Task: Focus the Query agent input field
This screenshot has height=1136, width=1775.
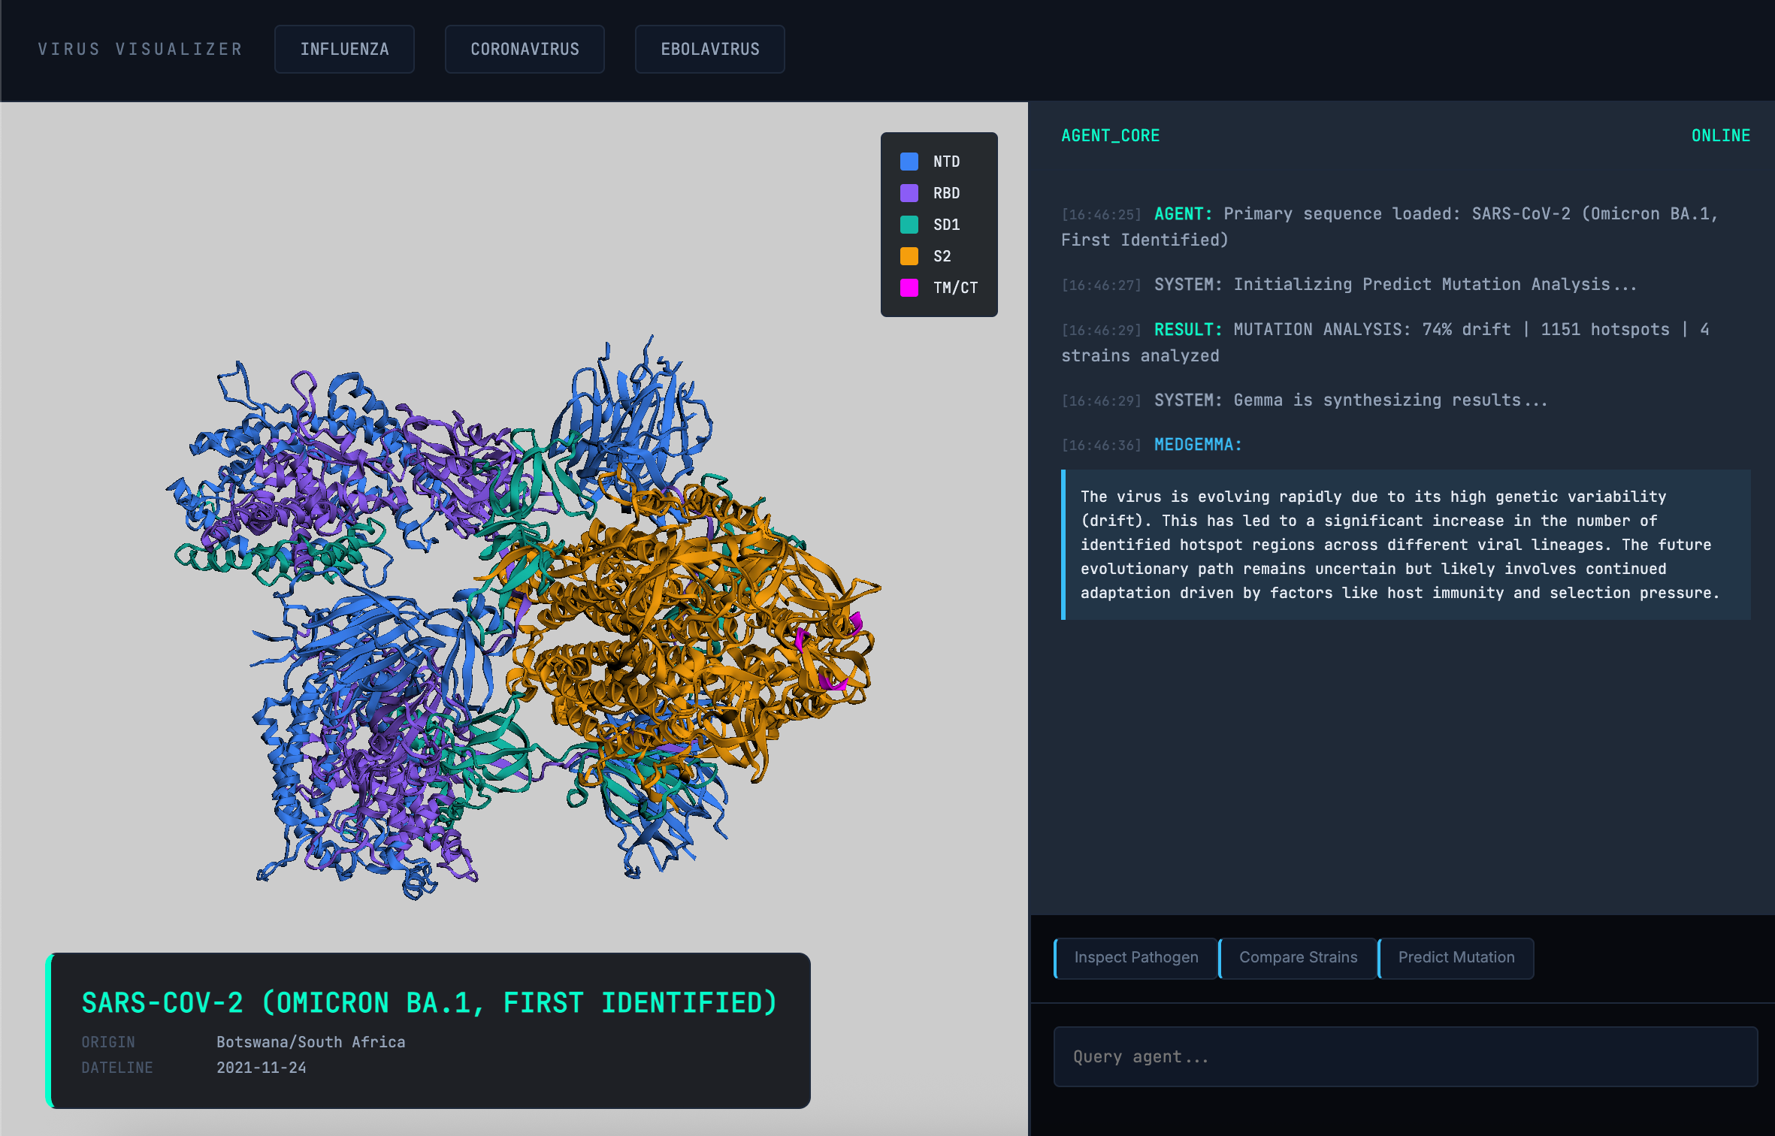Action: point(1405,1056)
